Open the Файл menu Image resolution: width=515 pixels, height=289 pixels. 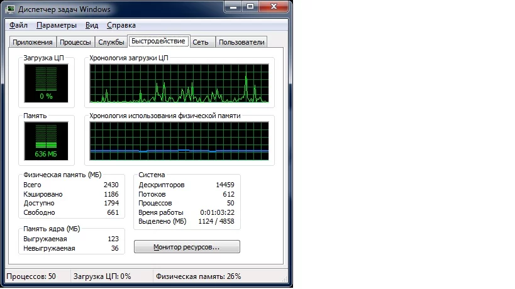coord(18,25)
